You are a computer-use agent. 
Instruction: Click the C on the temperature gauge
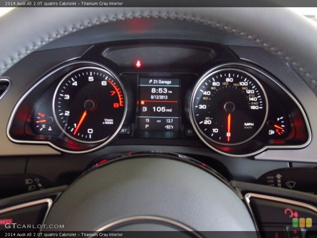(x=44, y=126)
